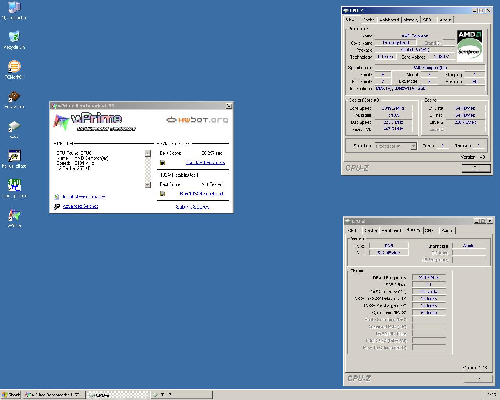
Task: Activate wPrime Benchmark v1.55 taskbar button
Action: click(54, 395)
